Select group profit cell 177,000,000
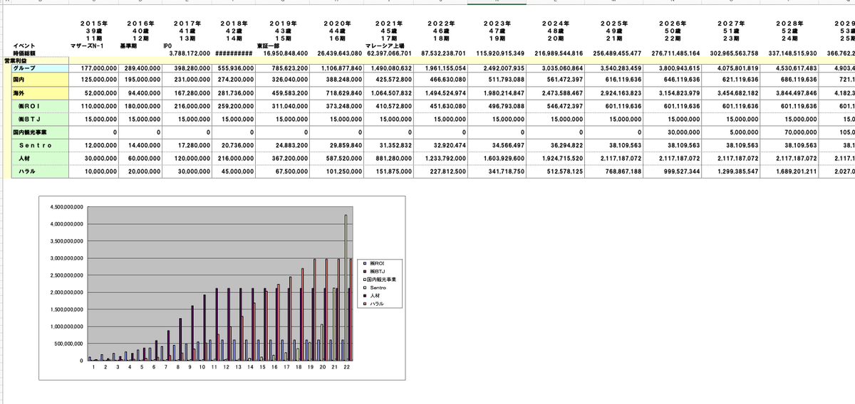 pyautogui.click(x=95, y=68)
